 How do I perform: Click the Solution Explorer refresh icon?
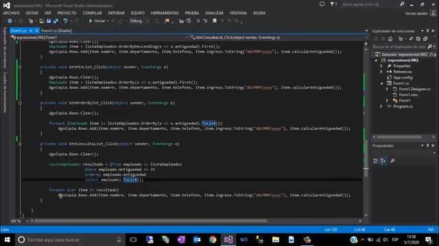(418, 39)
